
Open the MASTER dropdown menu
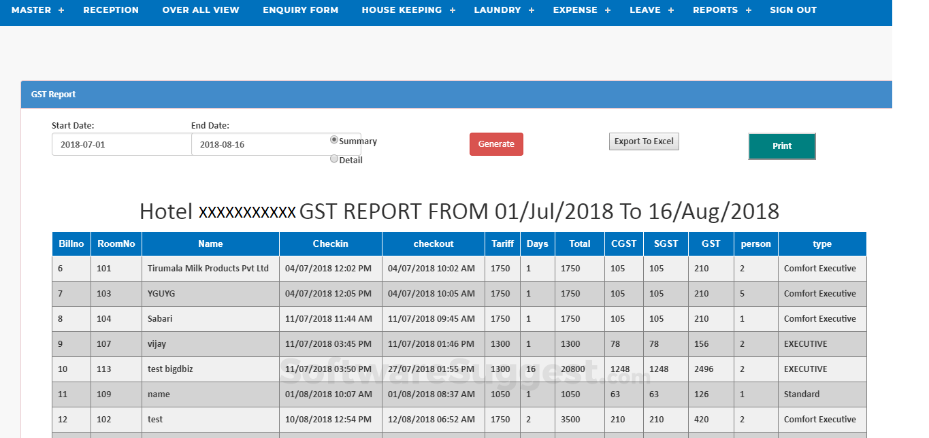point(31,10)
